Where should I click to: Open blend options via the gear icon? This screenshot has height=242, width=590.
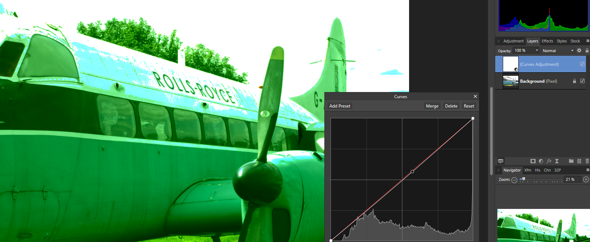pyautogui.click(x=579, y=50)
